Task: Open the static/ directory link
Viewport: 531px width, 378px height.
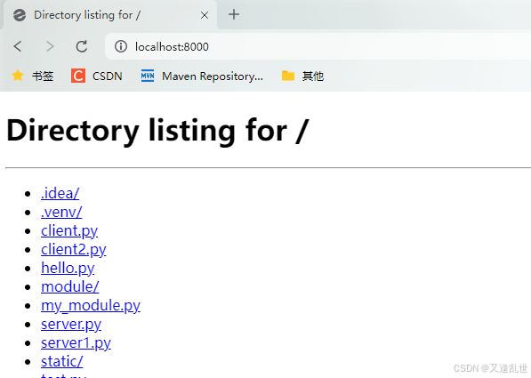Action: tap(61, 361)
